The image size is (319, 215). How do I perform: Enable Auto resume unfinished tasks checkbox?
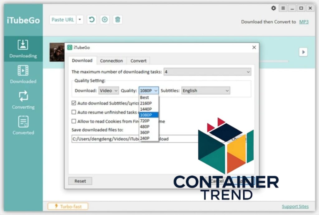(x=74, y=112)
